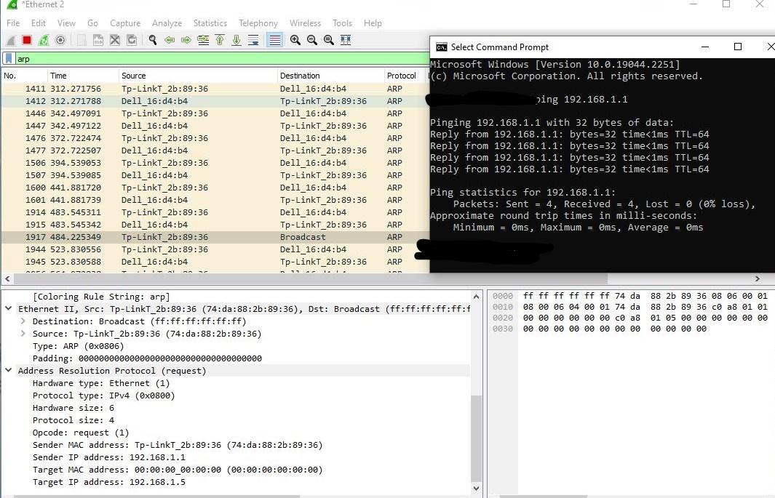Click packet details scrollbar up arrow

tap(476, 297)
